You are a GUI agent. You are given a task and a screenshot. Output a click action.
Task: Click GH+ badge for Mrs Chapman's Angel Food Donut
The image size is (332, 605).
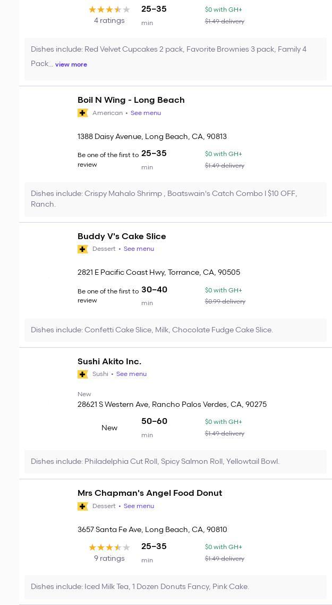tap(82, 506)
